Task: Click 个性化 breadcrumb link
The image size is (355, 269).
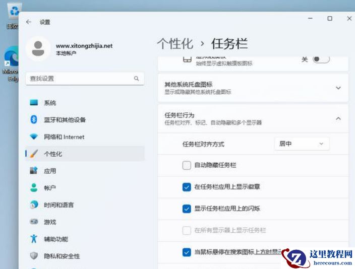Action: tap(175, 43)
